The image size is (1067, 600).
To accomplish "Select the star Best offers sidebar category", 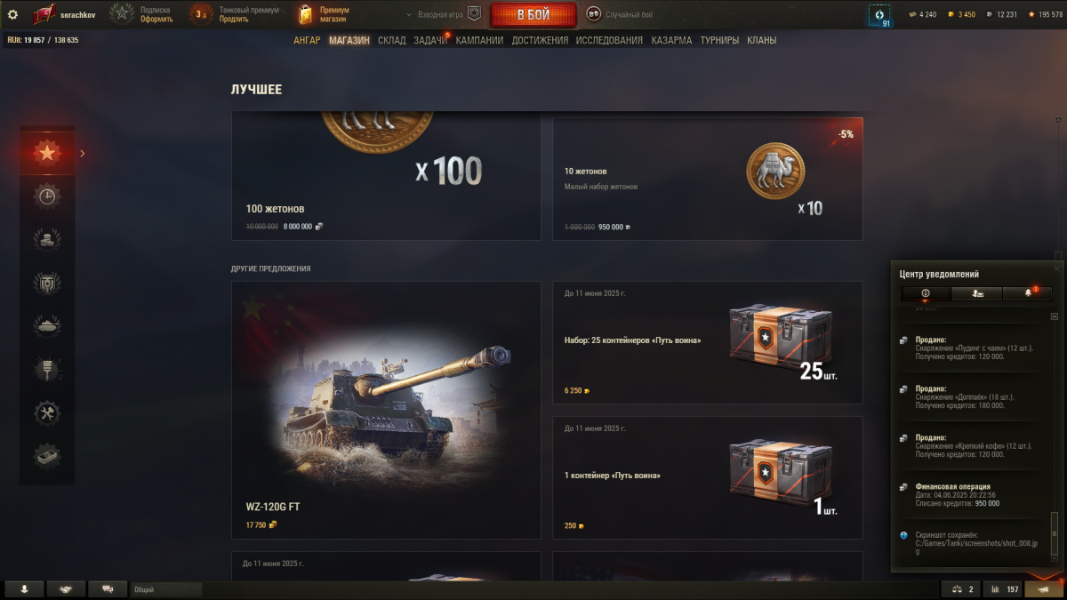I will coord(47,153).
